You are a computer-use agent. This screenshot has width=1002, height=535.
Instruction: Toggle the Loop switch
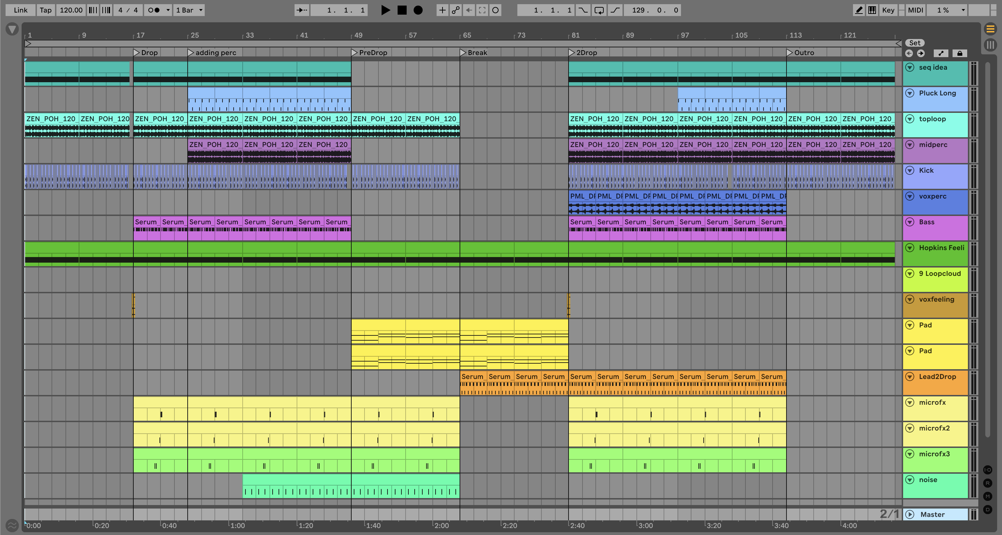click(x=599, y=10)
